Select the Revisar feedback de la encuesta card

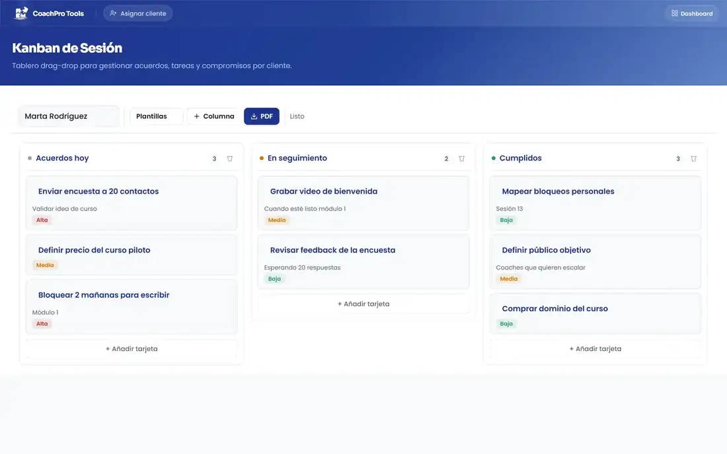(x=363, y=262)
